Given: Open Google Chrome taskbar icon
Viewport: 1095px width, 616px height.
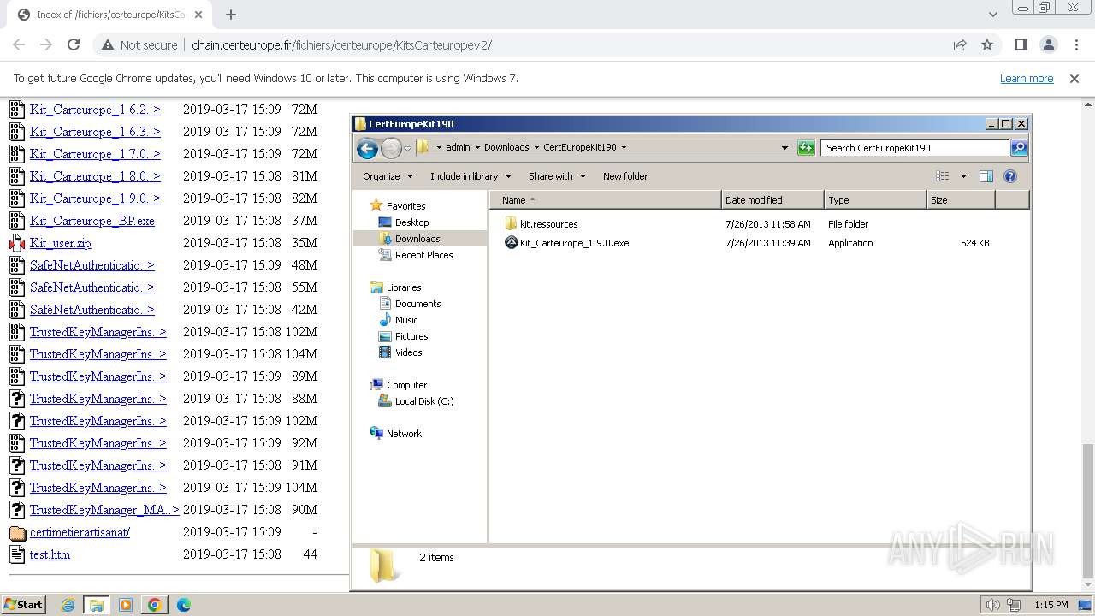Looking at the screenshot, I should click(155, 605).
